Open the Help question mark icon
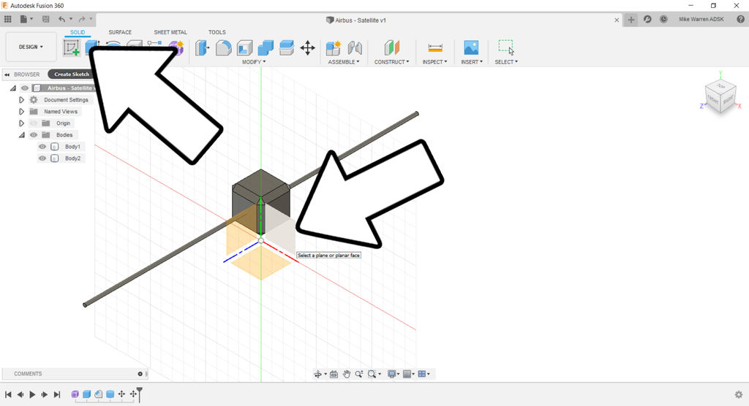Screen dimensions: 749x406 [740, 19]
